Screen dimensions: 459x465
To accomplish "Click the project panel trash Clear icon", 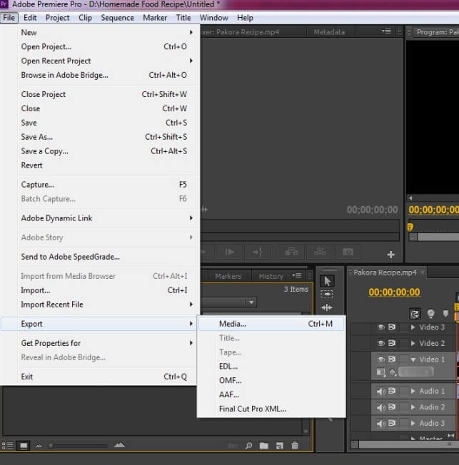I will (x=295, y=446).
